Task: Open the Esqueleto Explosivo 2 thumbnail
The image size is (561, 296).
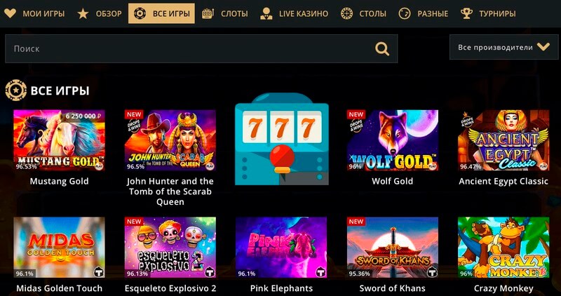Action: 170,248
